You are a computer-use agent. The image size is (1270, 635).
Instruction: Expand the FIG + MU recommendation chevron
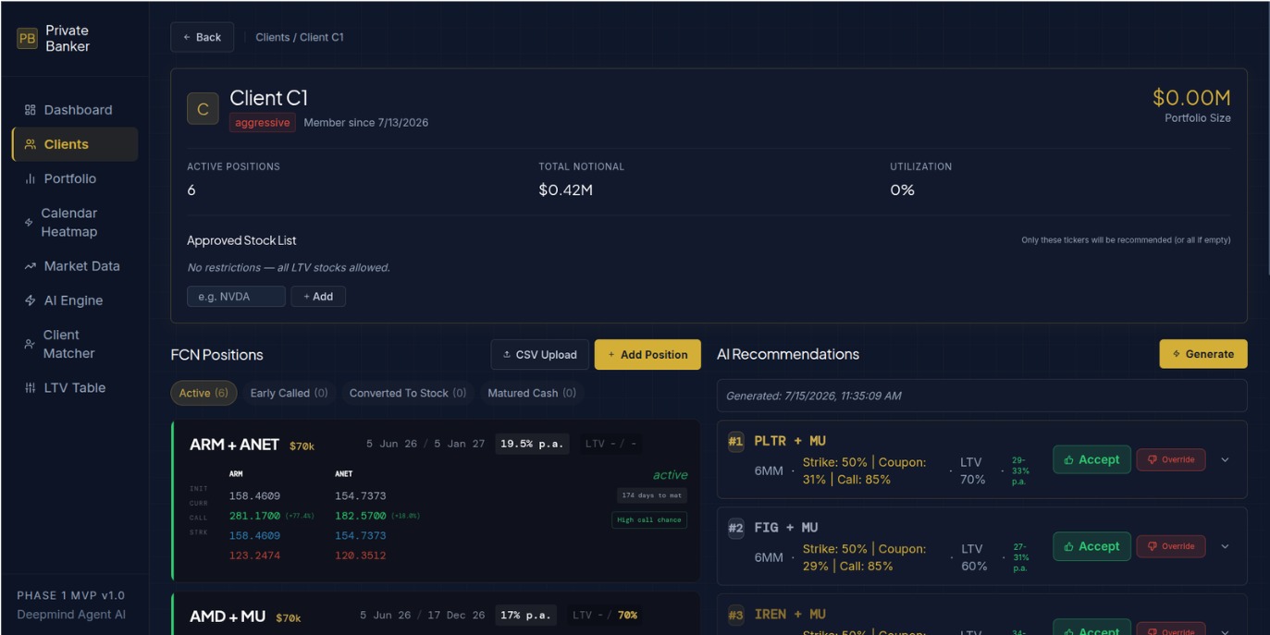click(x=1225, y=546)
